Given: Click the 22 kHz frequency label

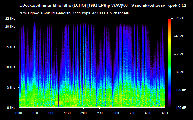Looking at the screenshot, I should [10, 19].
